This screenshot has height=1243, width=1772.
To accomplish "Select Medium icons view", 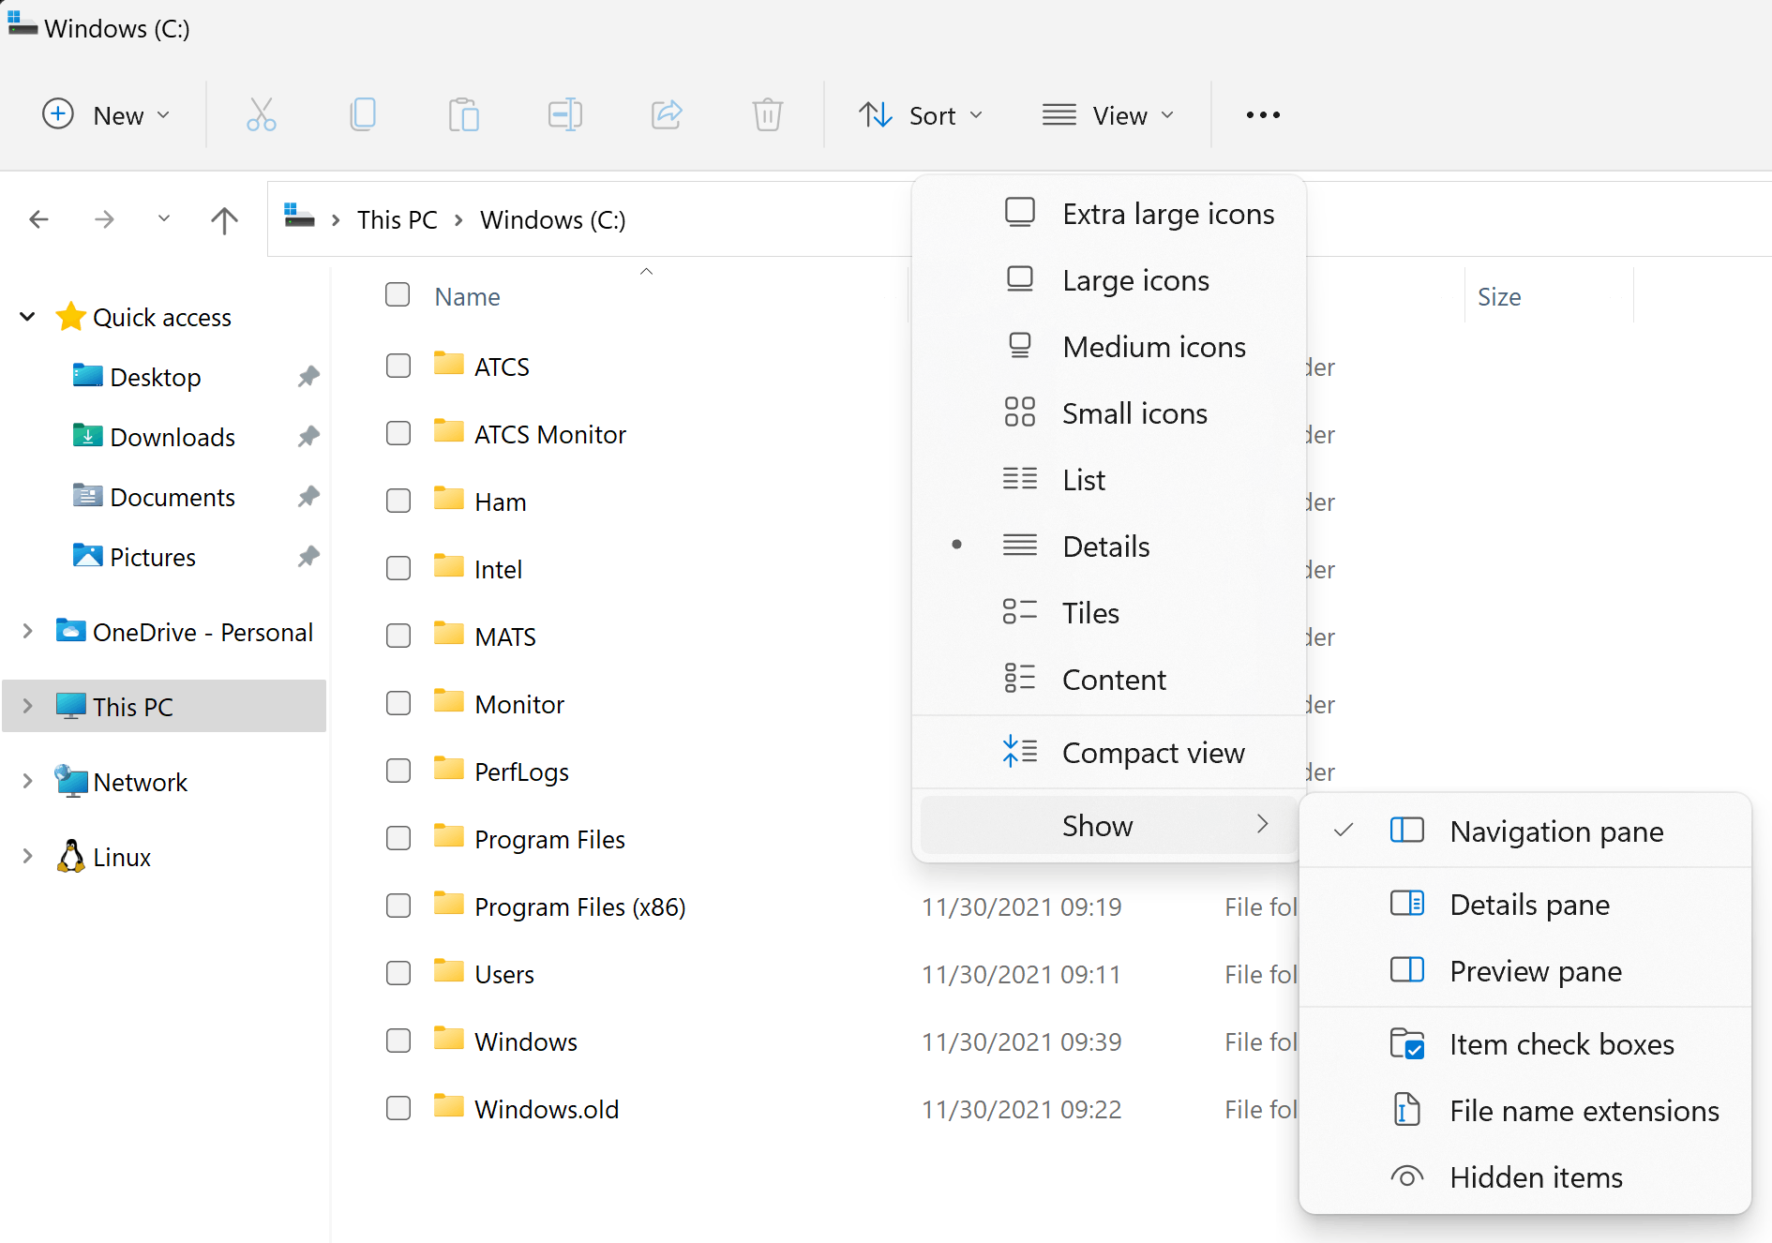I will pos(1109,347).
